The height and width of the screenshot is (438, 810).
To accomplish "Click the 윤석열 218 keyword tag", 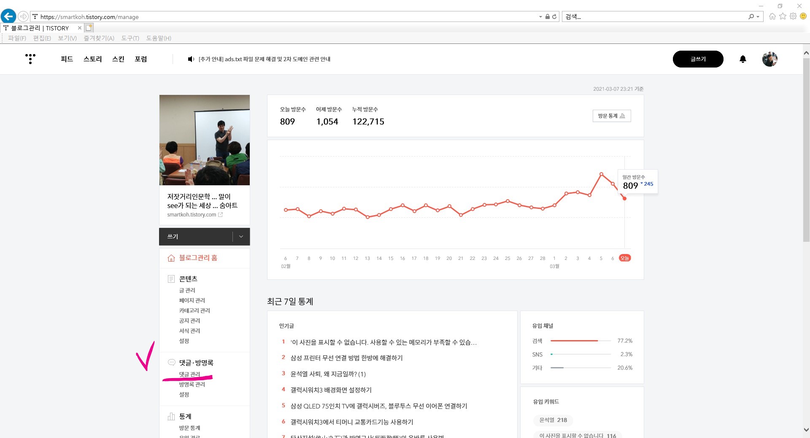I will tap(553, 420).
